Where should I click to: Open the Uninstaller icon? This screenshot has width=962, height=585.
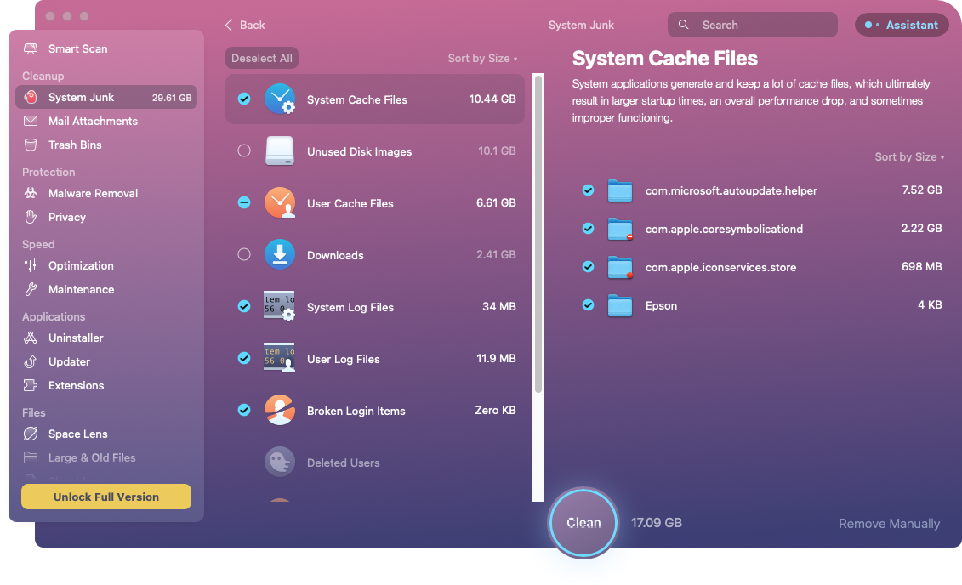(x=30, y=338)
